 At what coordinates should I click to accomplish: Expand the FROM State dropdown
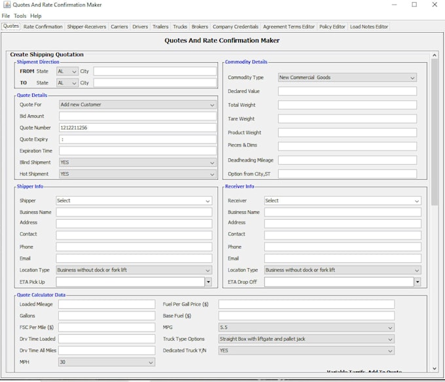[67, 71]
